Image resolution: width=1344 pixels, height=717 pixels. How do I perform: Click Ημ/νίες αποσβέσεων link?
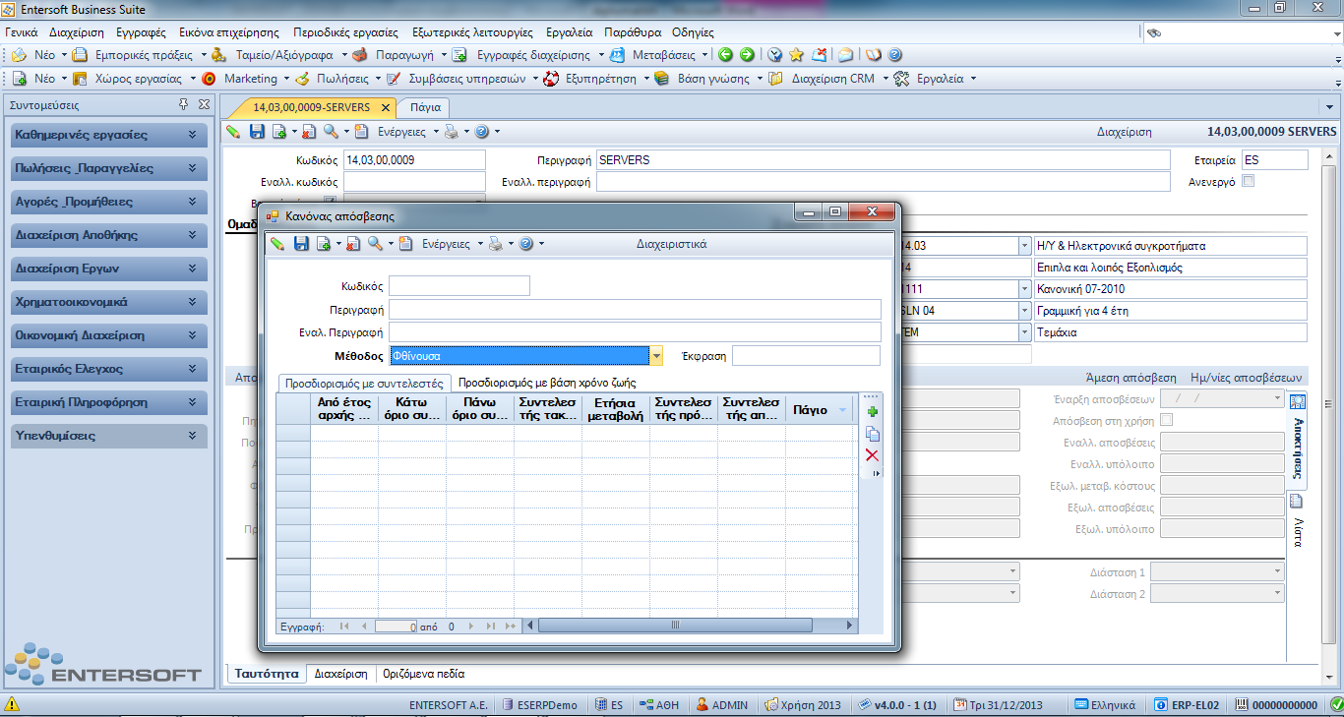point(1248,377)
